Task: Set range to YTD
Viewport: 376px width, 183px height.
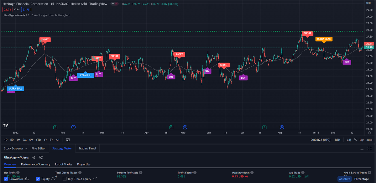Action: click(x=38, y=140)
